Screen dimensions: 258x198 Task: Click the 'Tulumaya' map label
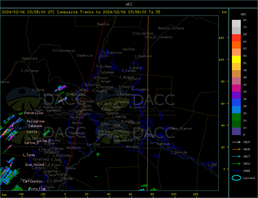(107, 72)
